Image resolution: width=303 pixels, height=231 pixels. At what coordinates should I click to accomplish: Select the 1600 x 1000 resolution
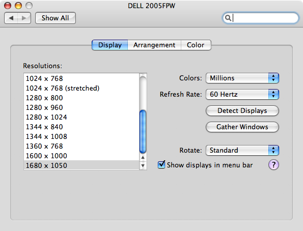[x=81, y=156]
